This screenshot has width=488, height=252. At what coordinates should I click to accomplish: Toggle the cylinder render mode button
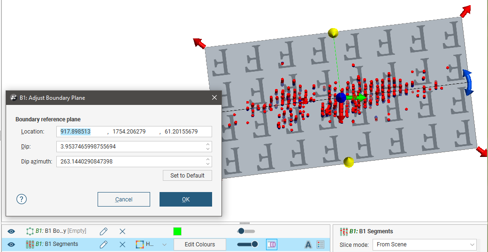(x=272, y=245)
